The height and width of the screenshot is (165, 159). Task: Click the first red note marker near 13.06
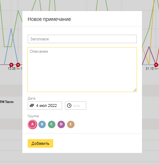[11, 65]
